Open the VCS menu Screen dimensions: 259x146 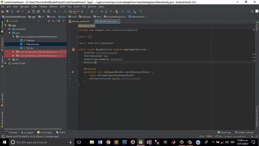coord(84,6)
